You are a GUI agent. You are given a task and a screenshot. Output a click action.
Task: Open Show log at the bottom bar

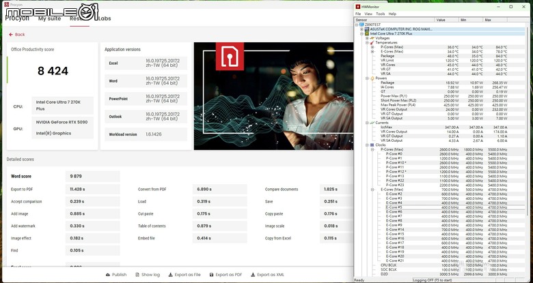point(148,275)
